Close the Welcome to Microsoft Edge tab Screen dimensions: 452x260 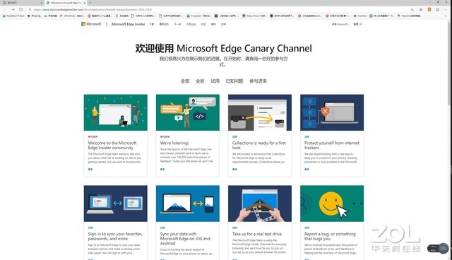(x=85, y=3)
